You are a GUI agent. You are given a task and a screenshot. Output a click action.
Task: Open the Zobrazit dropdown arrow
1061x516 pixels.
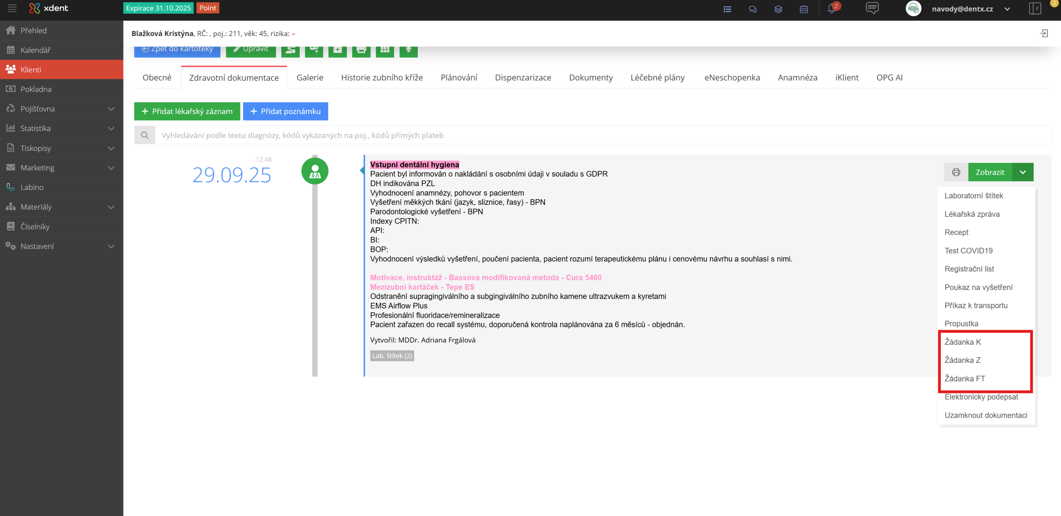pyautogui.click(x=1022, y=172)
